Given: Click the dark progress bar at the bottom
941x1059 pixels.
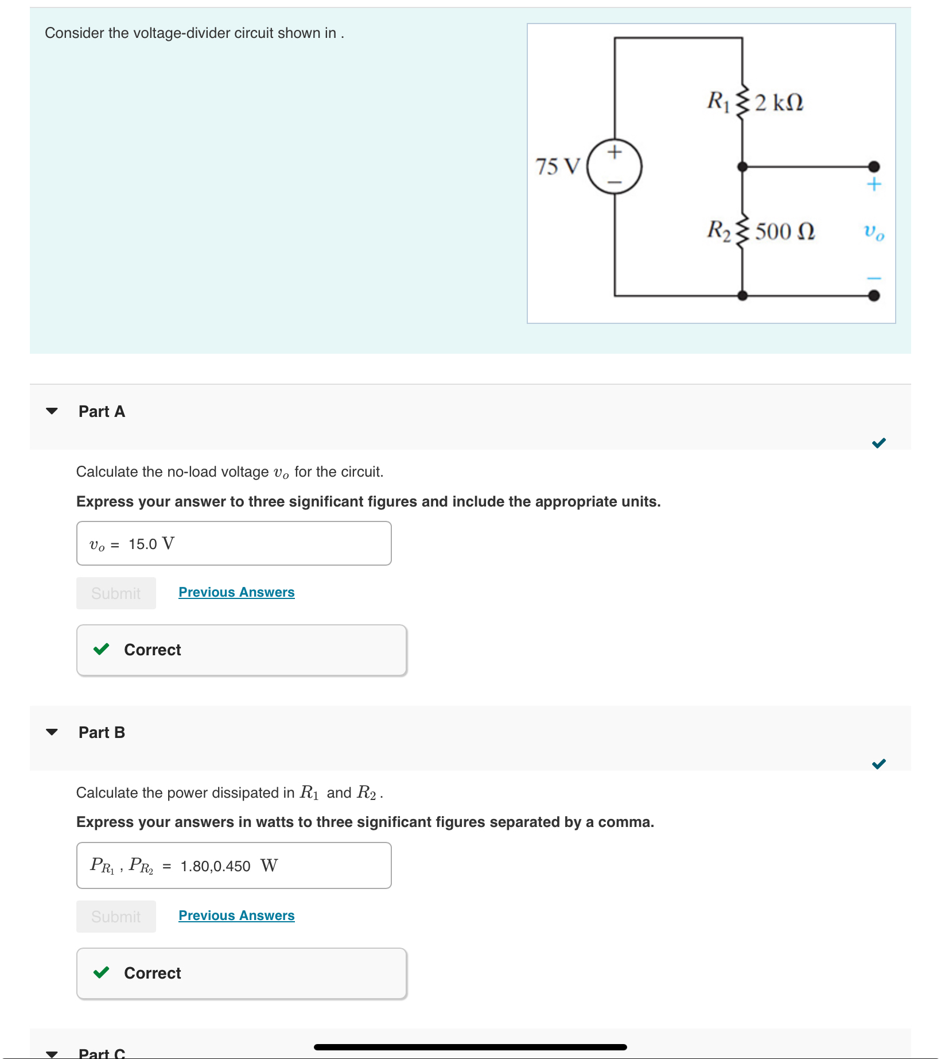Looking at the screenshot, I should pyautogui.click(x=469, y=1046).
